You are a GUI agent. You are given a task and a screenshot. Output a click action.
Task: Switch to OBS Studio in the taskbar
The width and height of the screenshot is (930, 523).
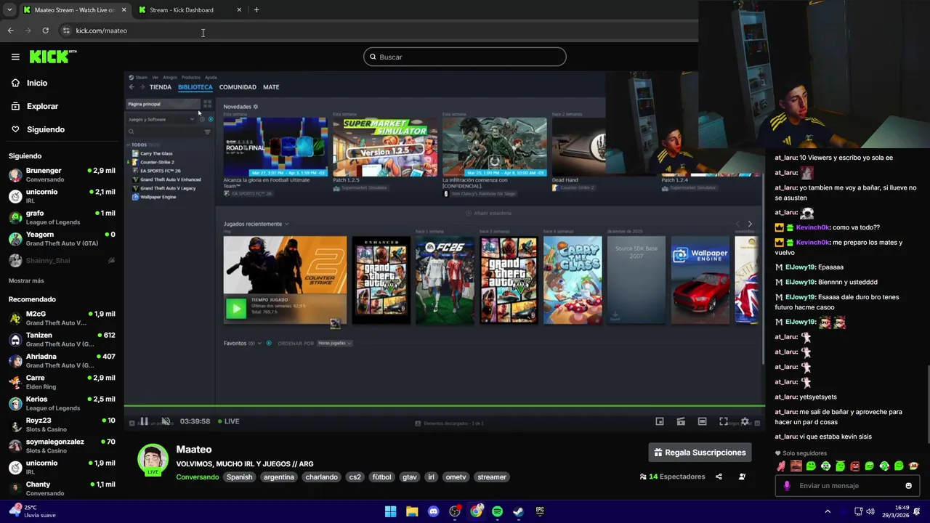455,511
